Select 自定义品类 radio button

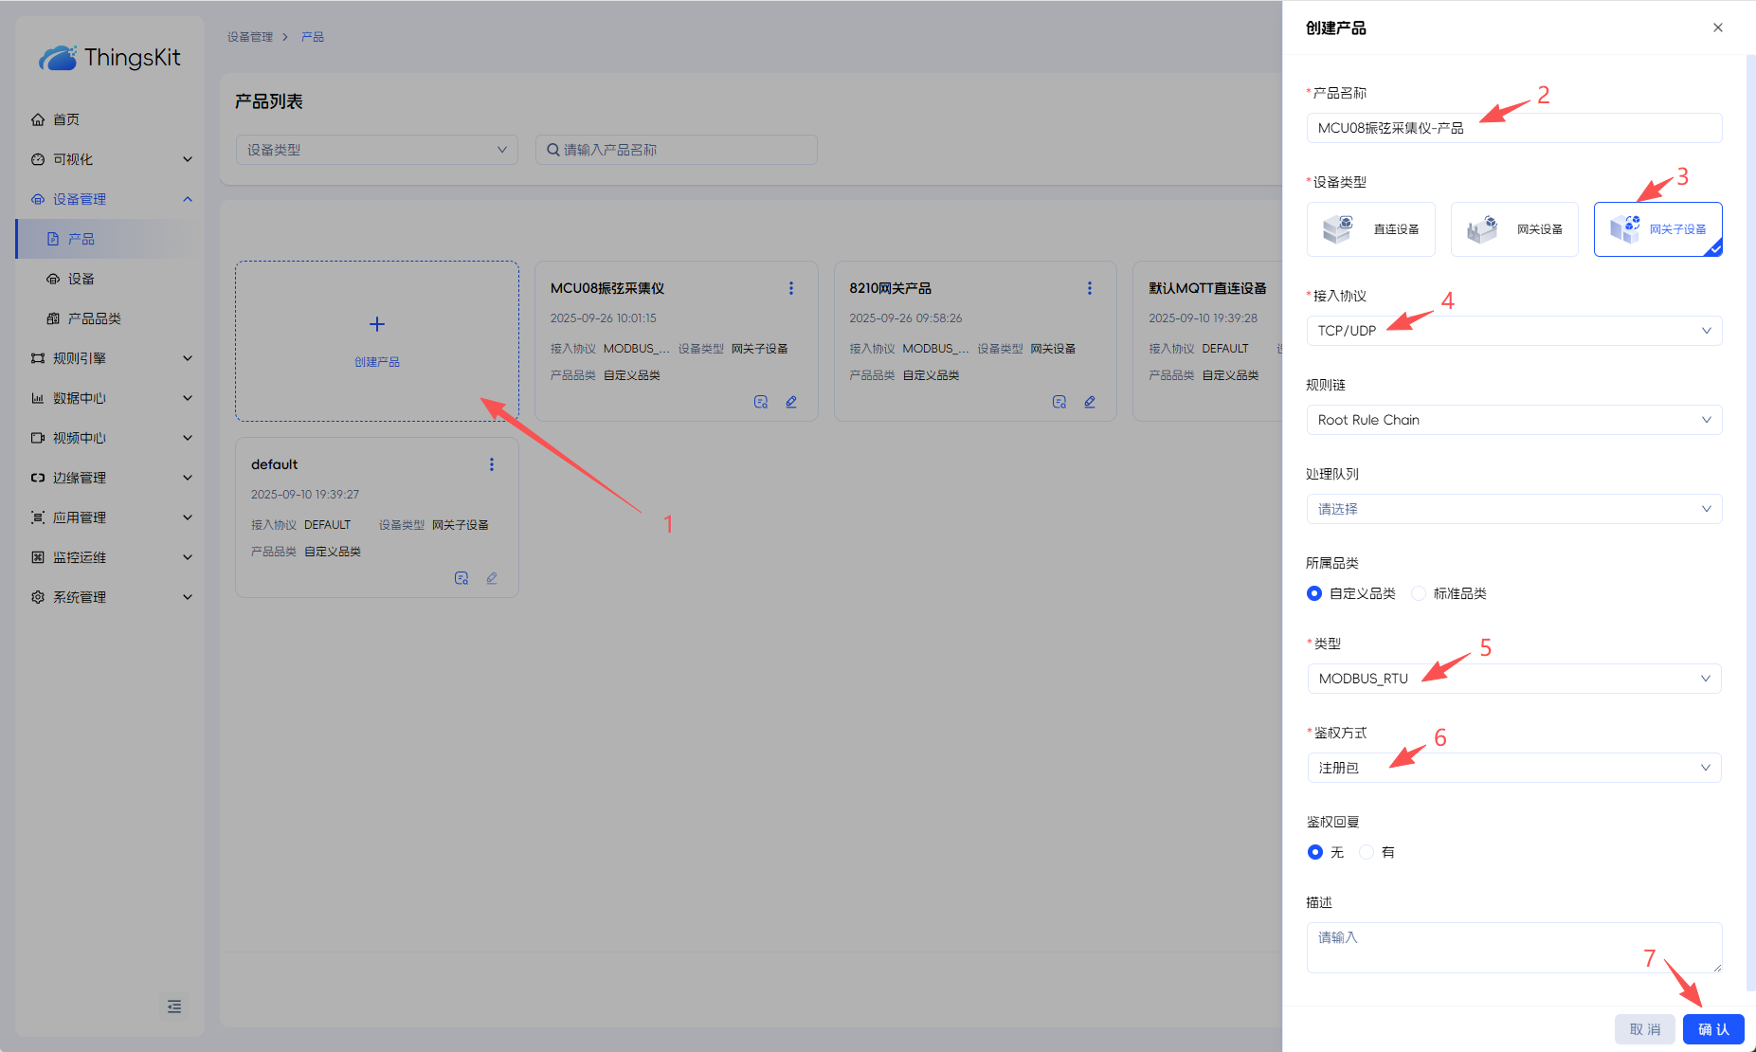1314,593
